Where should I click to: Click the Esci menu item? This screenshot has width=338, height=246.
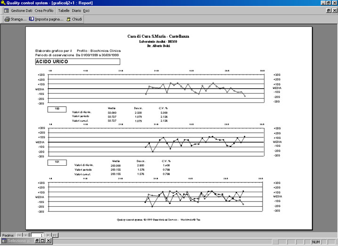pos(86,10)
